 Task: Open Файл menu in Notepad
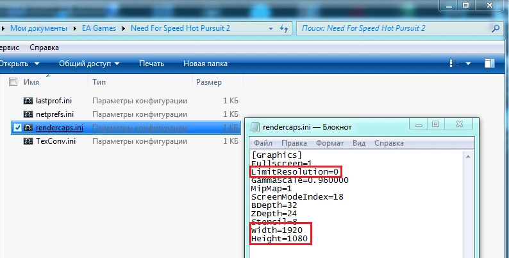(x=263, y=143)
